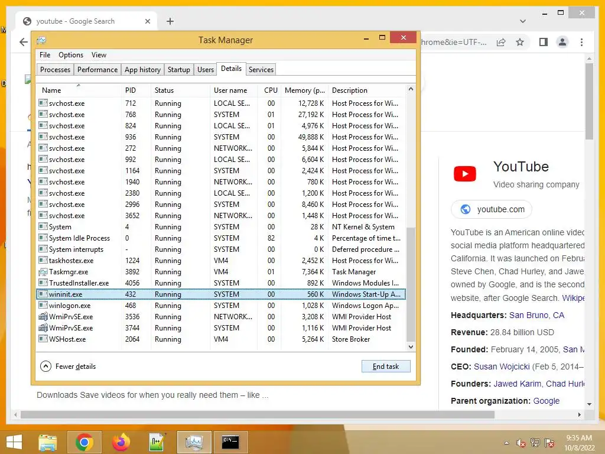Click the YouTube logo in knowledge panel
Viewport: 605px width, 454px height.
point(465,174)
